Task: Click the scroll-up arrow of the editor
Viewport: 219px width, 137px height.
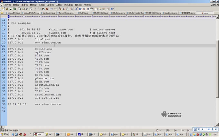Action: coord(217,17)
